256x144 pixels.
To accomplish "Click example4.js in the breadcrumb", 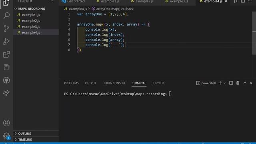I will coord(78,9).
